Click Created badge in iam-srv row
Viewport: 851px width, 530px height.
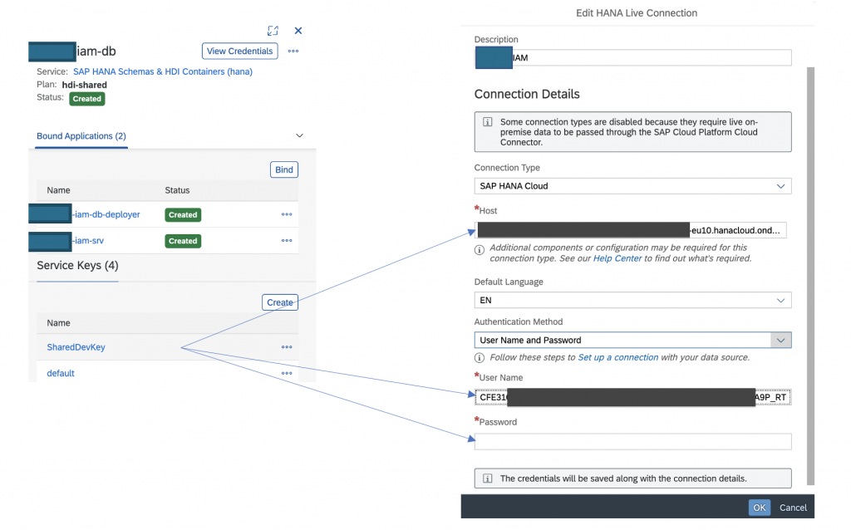click(x=183, y=241)
